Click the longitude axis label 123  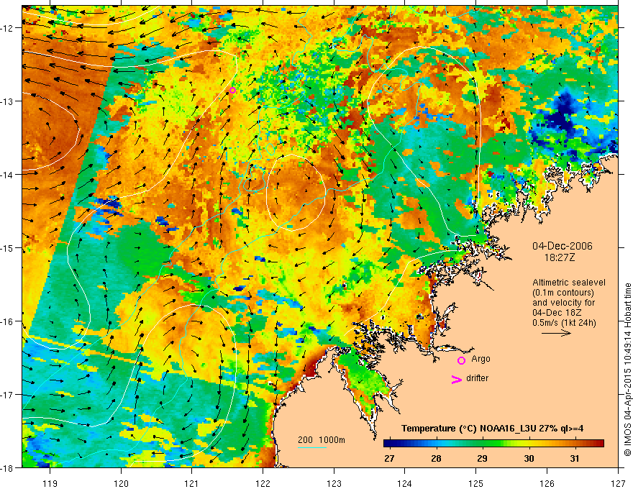pos(334,483)
